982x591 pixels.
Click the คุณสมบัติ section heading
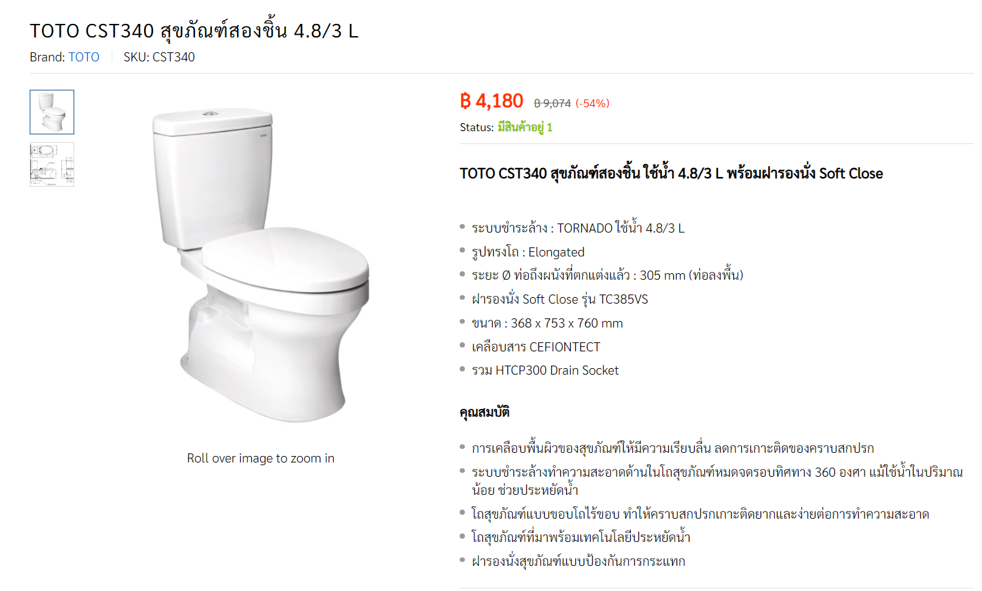[x=485, y=412]
